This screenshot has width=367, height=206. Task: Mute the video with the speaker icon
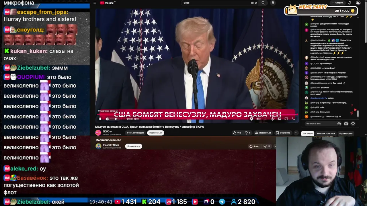(x=107, y=119)
